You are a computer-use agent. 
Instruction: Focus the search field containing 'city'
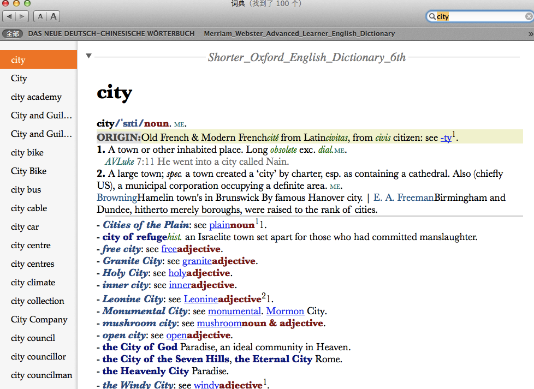coord(480,16)
